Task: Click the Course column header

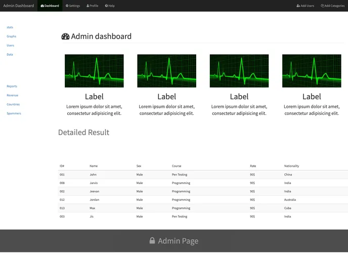Action: (177, 166)
